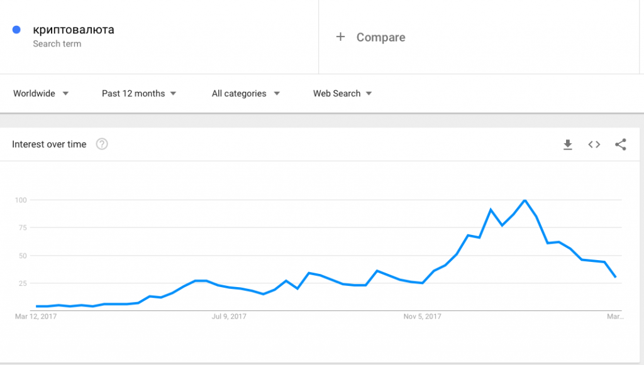Click the share icon on chart
The height and width of the screenshot is (365, 644).
tap(621, 144)
